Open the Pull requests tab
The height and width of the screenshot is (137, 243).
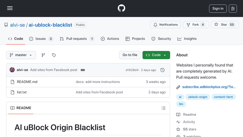click(77, 39)
